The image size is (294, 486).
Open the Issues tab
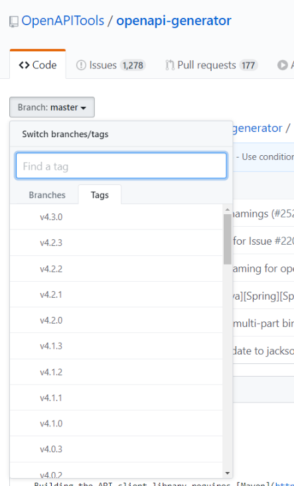click(111, 65)
